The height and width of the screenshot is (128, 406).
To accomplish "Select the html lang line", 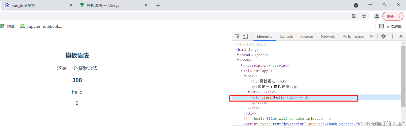I will pyautogui.click(x=247, y=49).
